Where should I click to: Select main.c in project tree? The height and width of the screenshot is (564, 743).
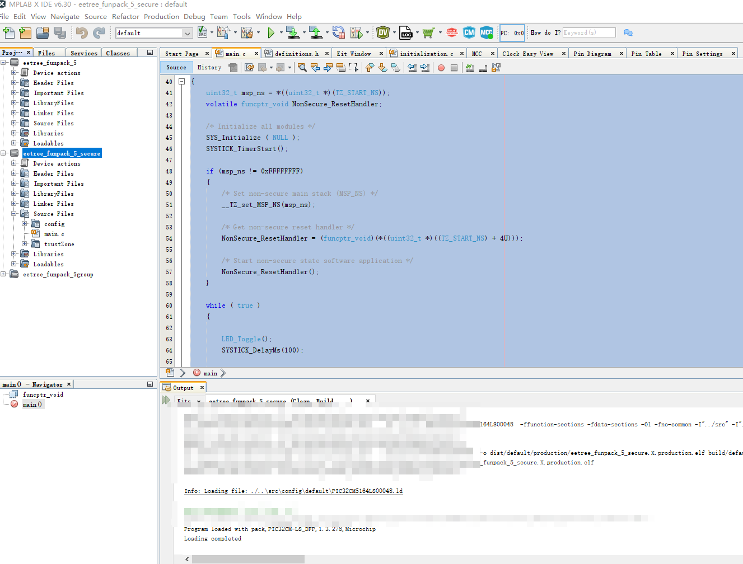(x=54, y=234)
